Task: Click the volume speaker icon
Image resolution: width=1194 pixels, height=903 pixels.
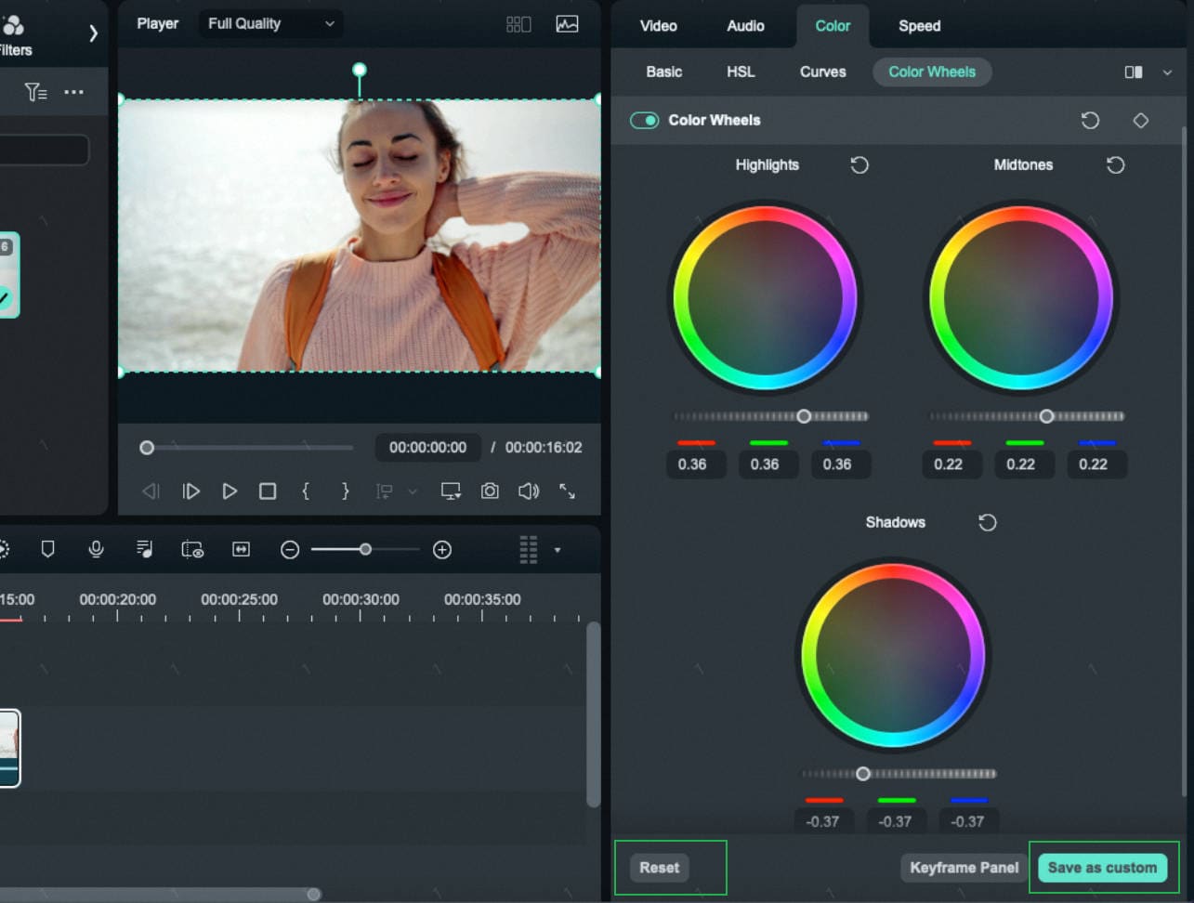Action: pos(529,491)
